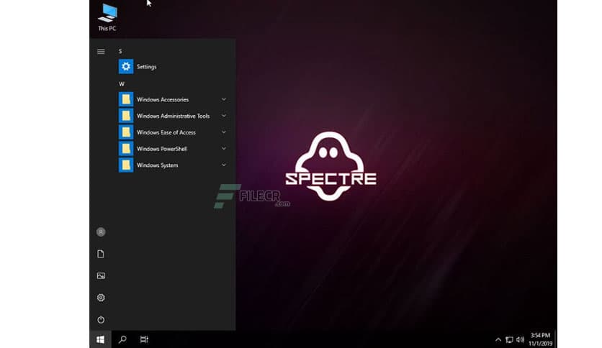Image resolution: width=602 pixels, height=348 pixels.
Task: Open the clock showing 3:54 PM
Action: point(540,339)
